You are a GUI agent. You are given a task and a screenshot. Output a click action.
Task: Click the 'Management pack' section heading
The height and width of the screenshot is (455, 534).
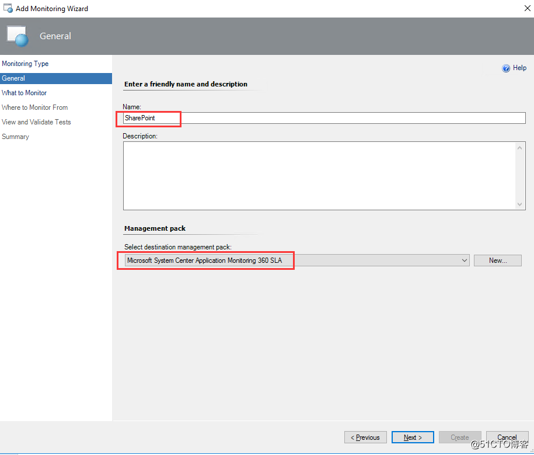(x=155, y=228)
